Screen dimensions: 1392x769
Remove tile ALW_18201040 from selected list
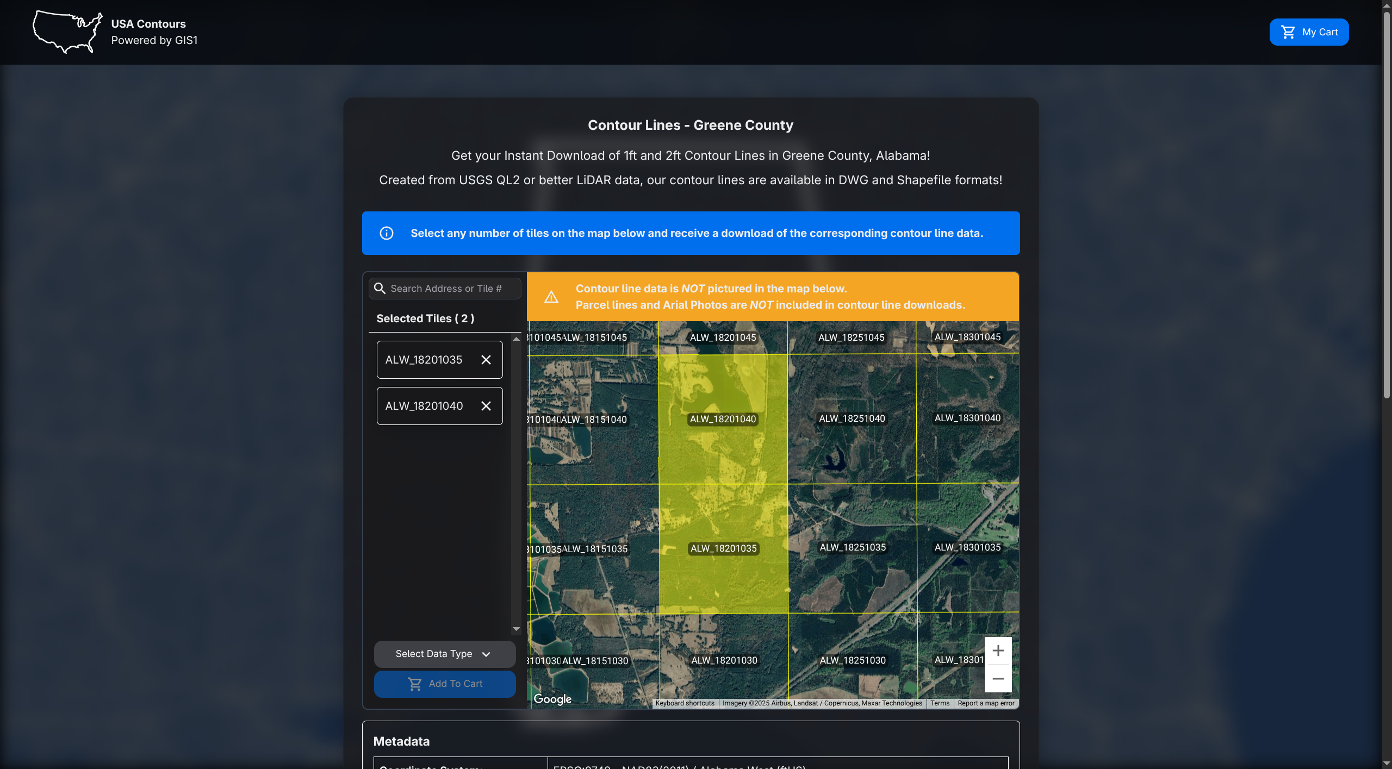(486, 406)
